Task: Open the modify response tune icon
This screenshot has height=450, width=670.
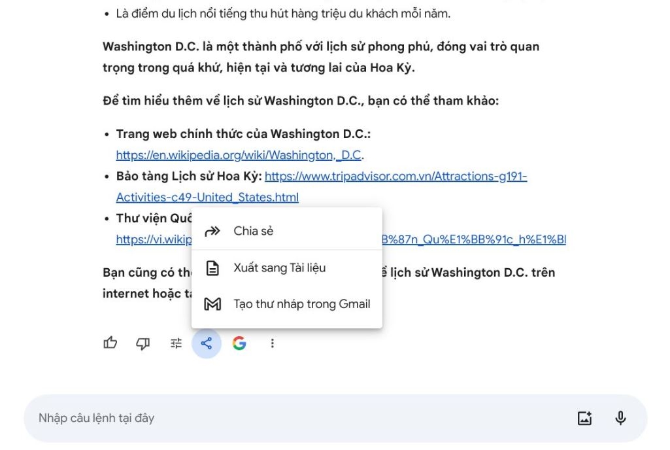Action: [x=176, y=343]
